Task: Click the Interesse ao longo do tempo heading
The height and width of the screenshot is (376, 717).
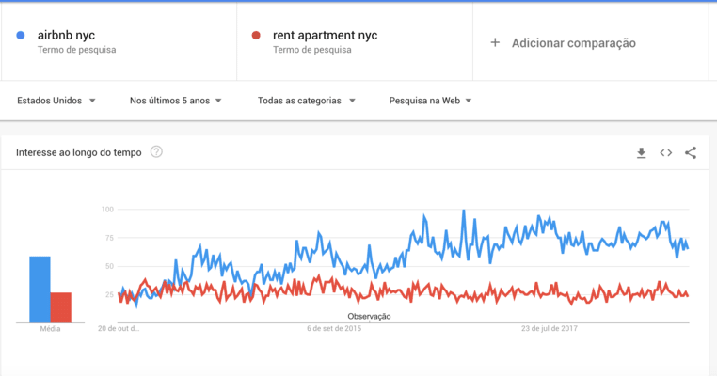Action: (79, 152)
